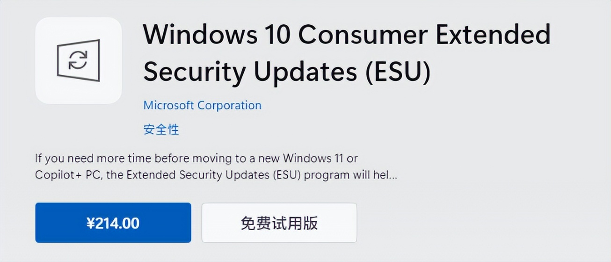This screenshot has width=611, height=262.
Task: Open the Microsoft Corporation publisher link
Action: (202, 105)
